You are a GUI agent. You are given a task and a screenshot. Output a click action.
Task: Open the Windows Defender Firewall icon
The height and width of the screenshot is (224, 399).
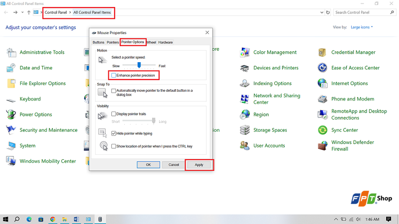tap(322, 146)
